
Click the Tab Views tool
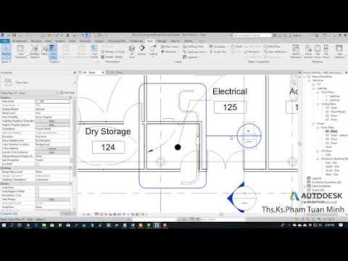[x=318, y=51]
